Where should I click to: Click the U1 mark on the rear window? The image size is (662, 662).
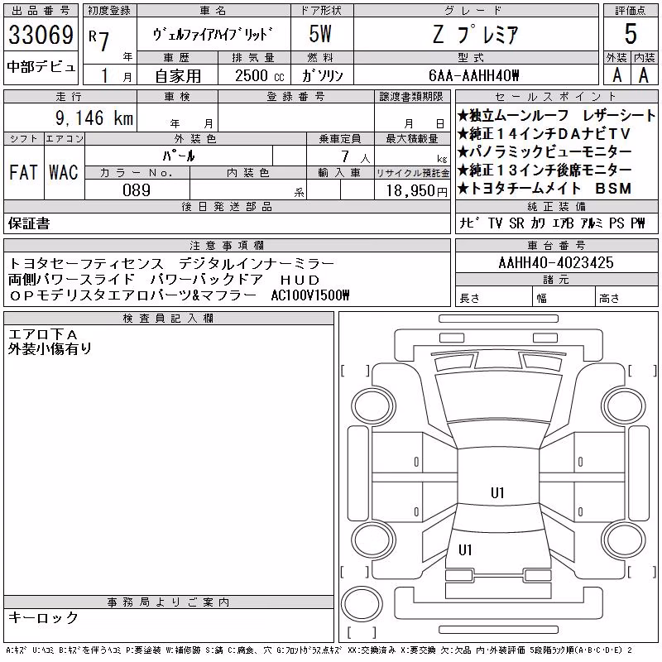coord(465,549)
